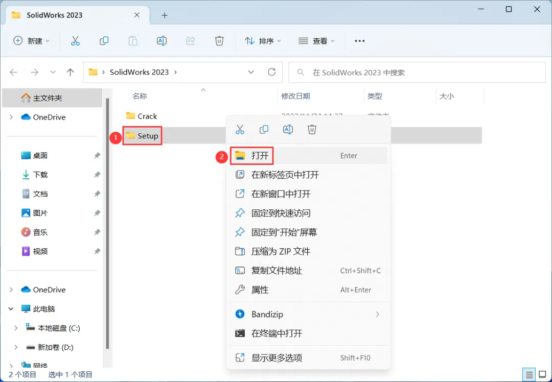Unpin 视频 using its pin icon
Viewport: 552px width, 382px height.
[x=97, y=251]
